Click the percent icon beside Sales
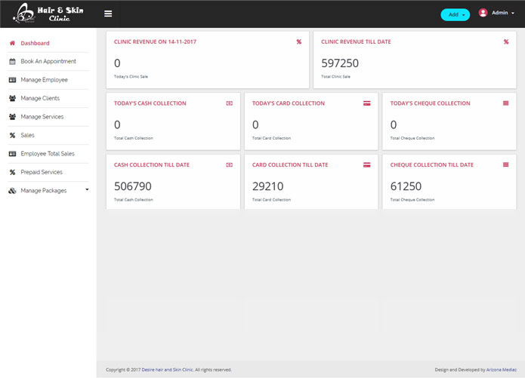 coord(12,135)
